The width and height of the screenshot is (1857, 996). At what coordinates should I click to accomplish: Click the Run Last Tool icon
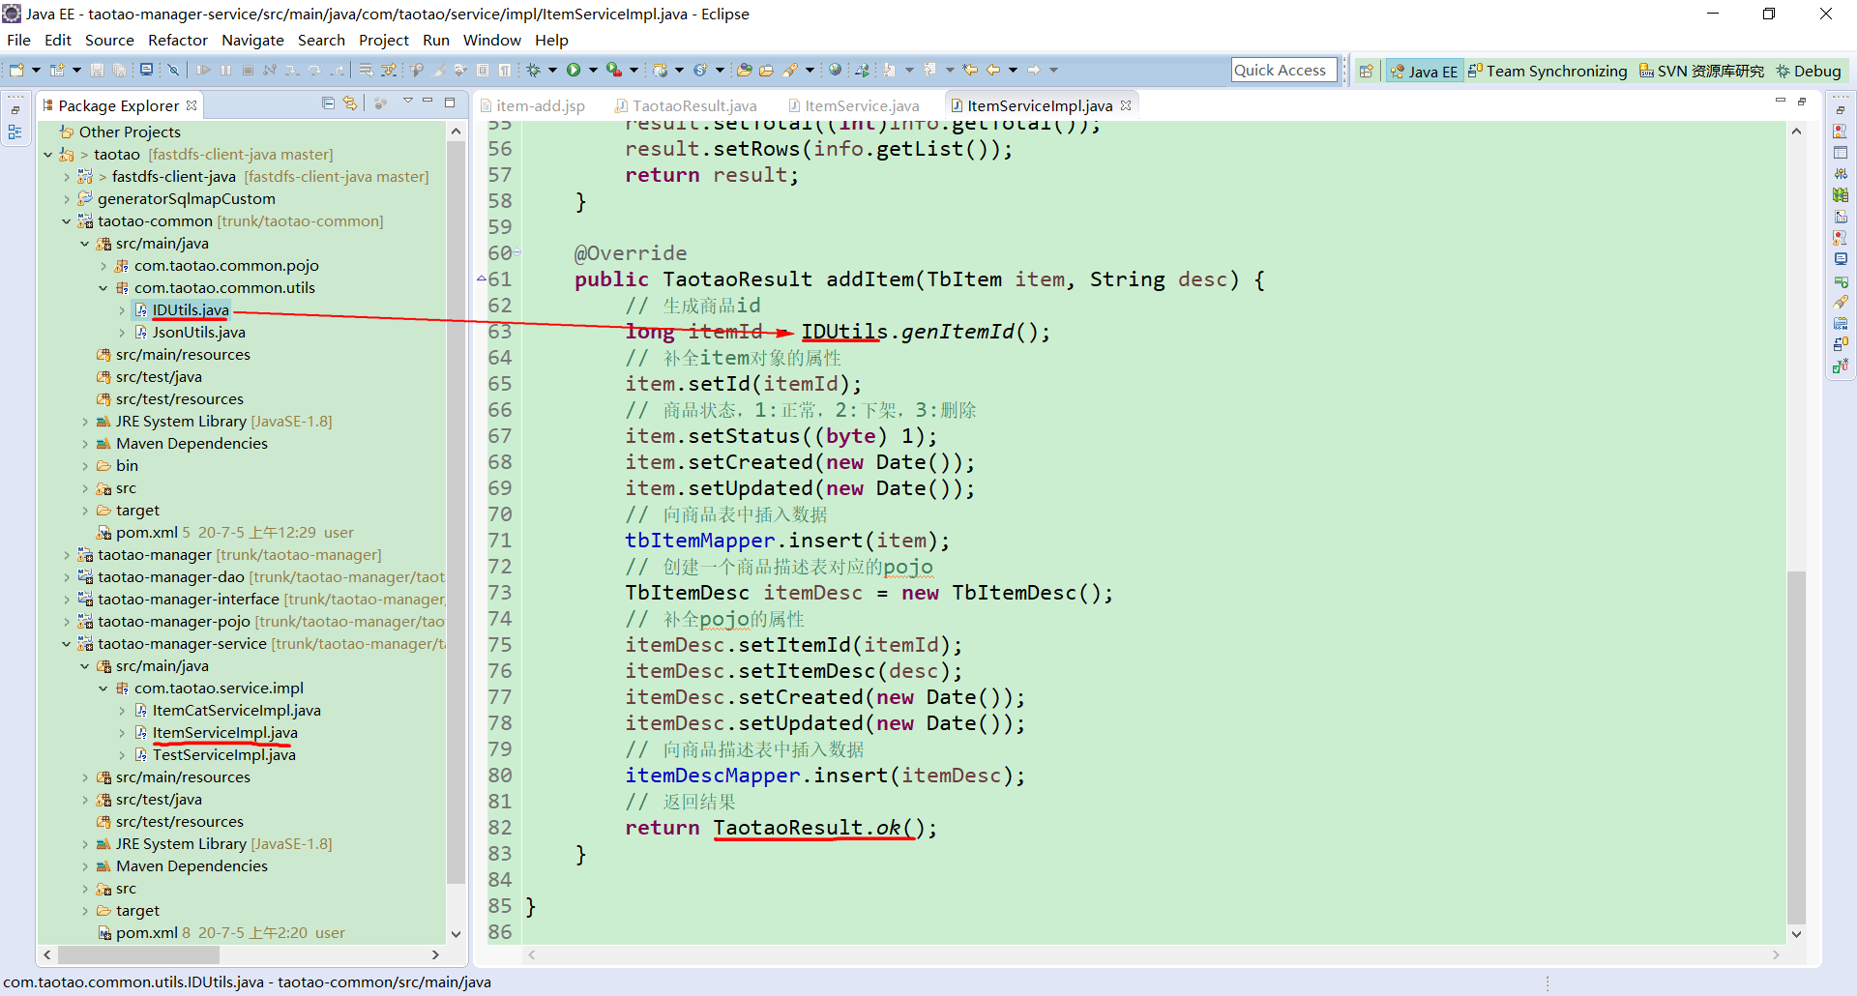pyautogui.click(x=613, y=70)
